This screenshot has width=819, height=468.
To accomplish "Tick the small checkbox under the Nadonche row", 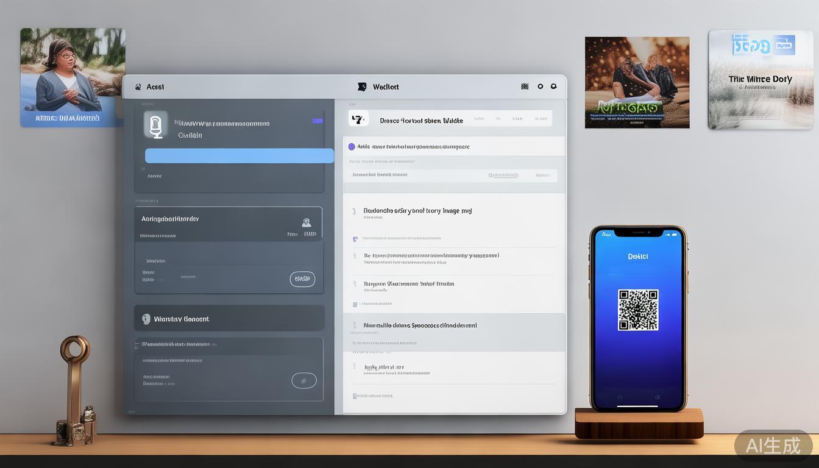I will point(356,239).
